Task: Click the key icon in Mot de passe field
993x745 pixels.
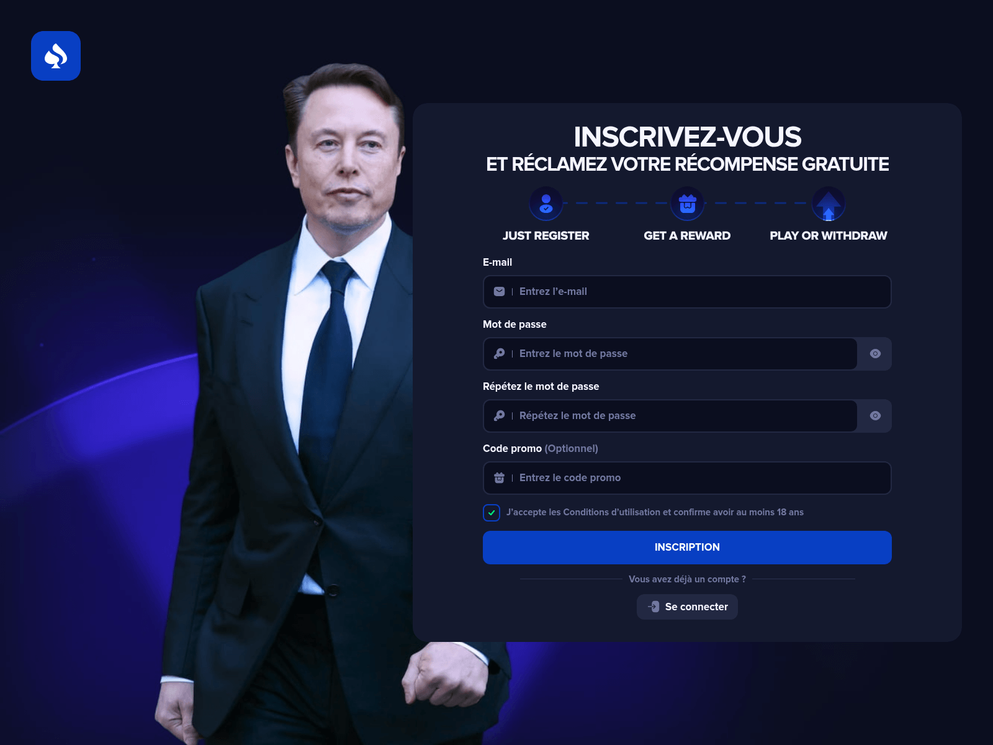Action: [499, 353]
